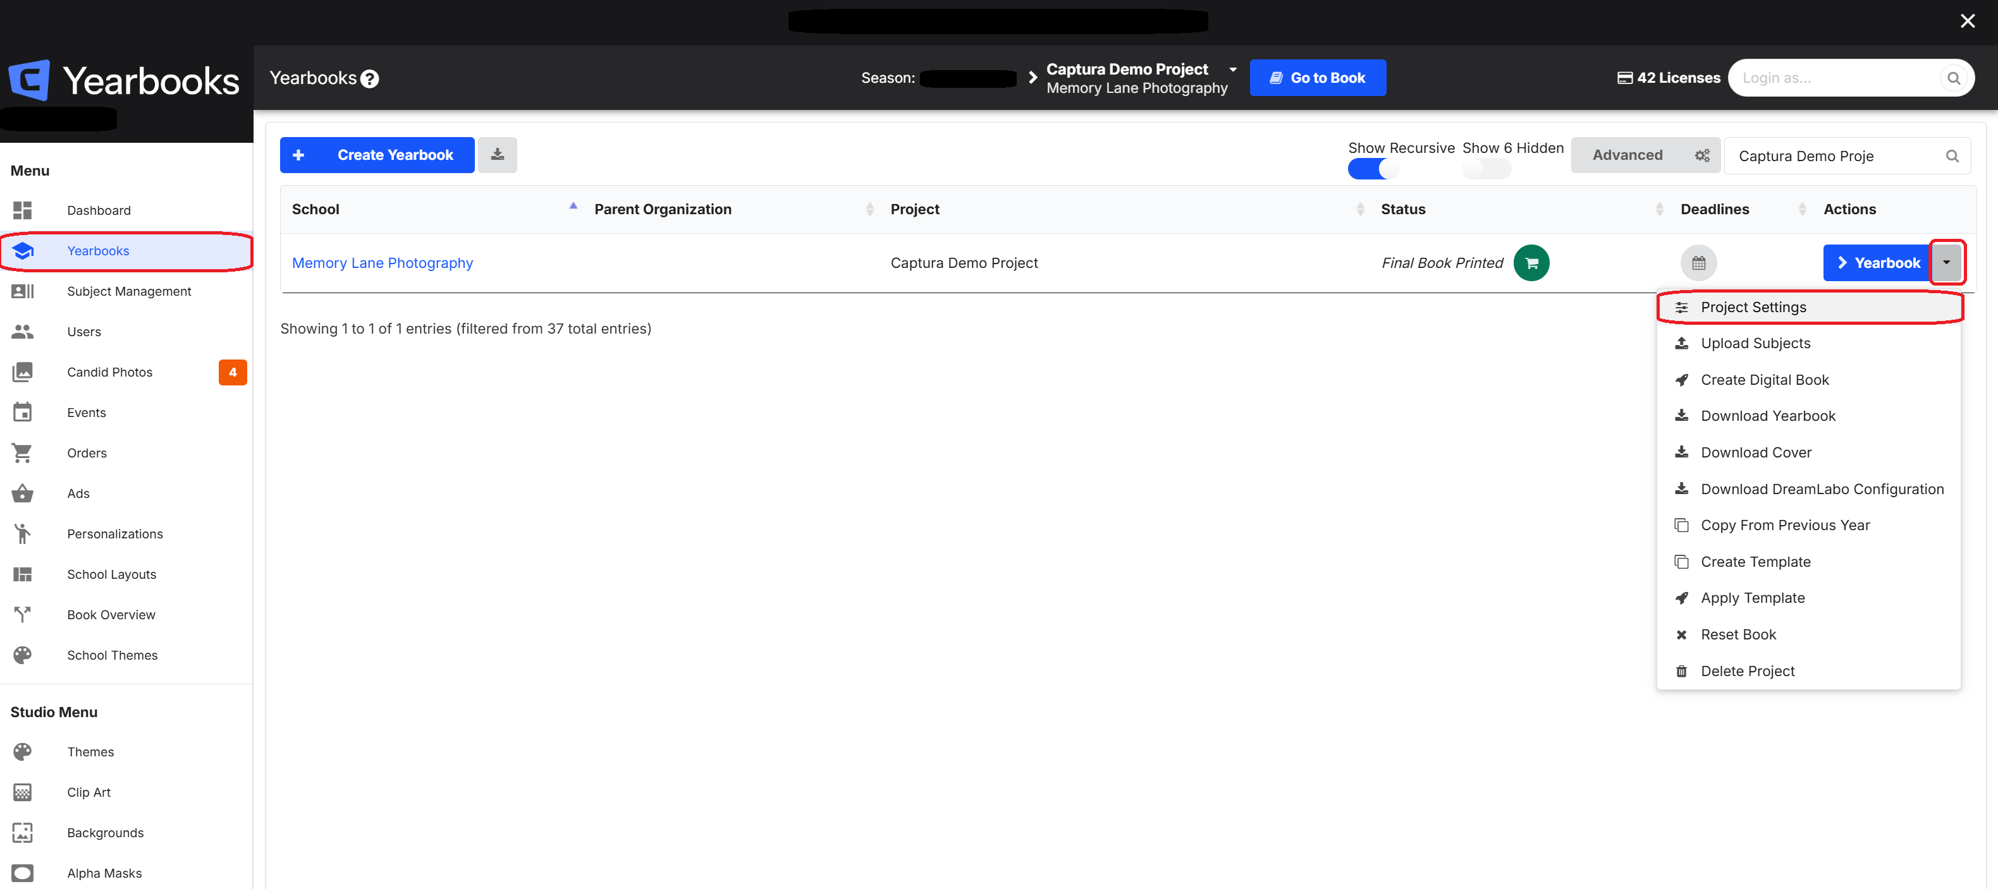Open the Orders shopping cart icon
The width and height of the screenshot is (1998, 889).
(x=23, y=452)
